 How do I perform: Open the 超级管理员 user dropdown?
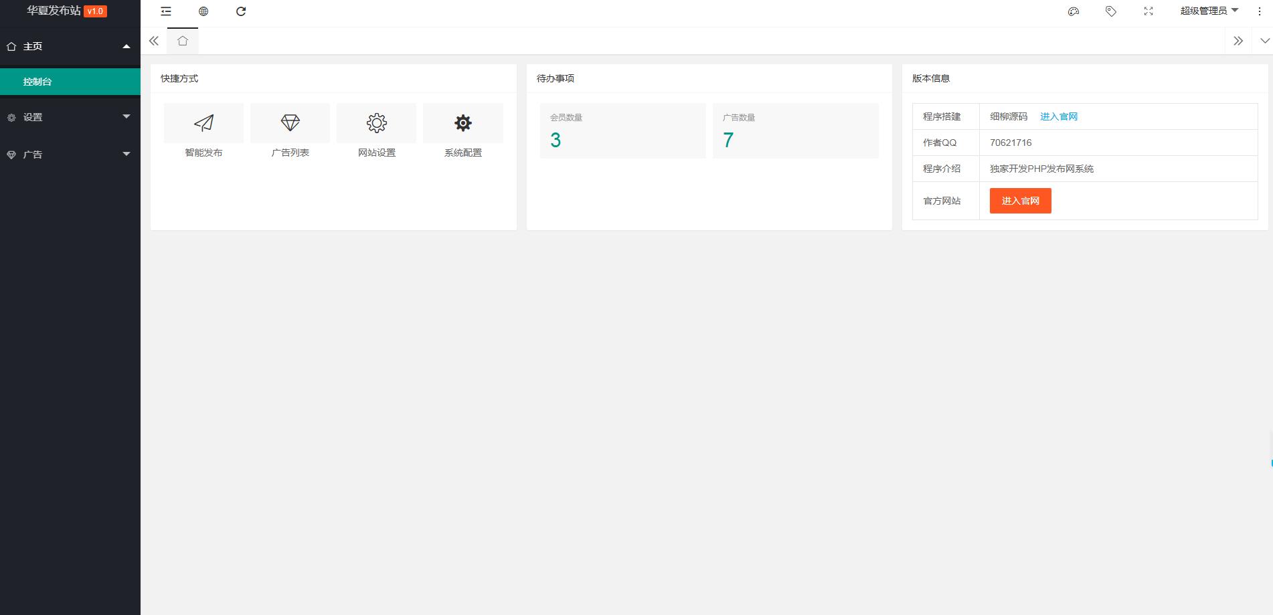pyautogui.click(x=1209, y=11)
